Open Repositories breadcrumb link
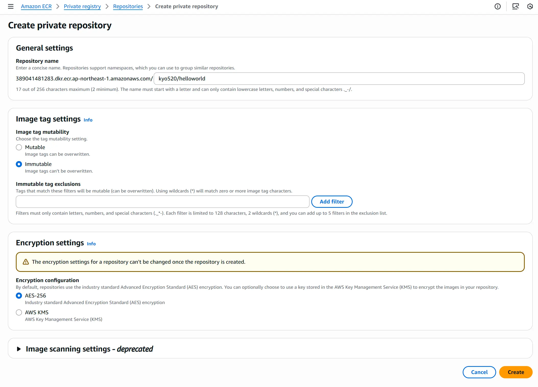 coord(128,6)
